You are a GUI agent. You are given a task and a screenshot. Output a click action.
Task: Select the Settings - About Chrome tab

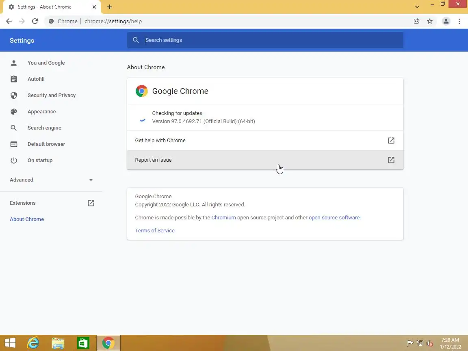(52, 7)
